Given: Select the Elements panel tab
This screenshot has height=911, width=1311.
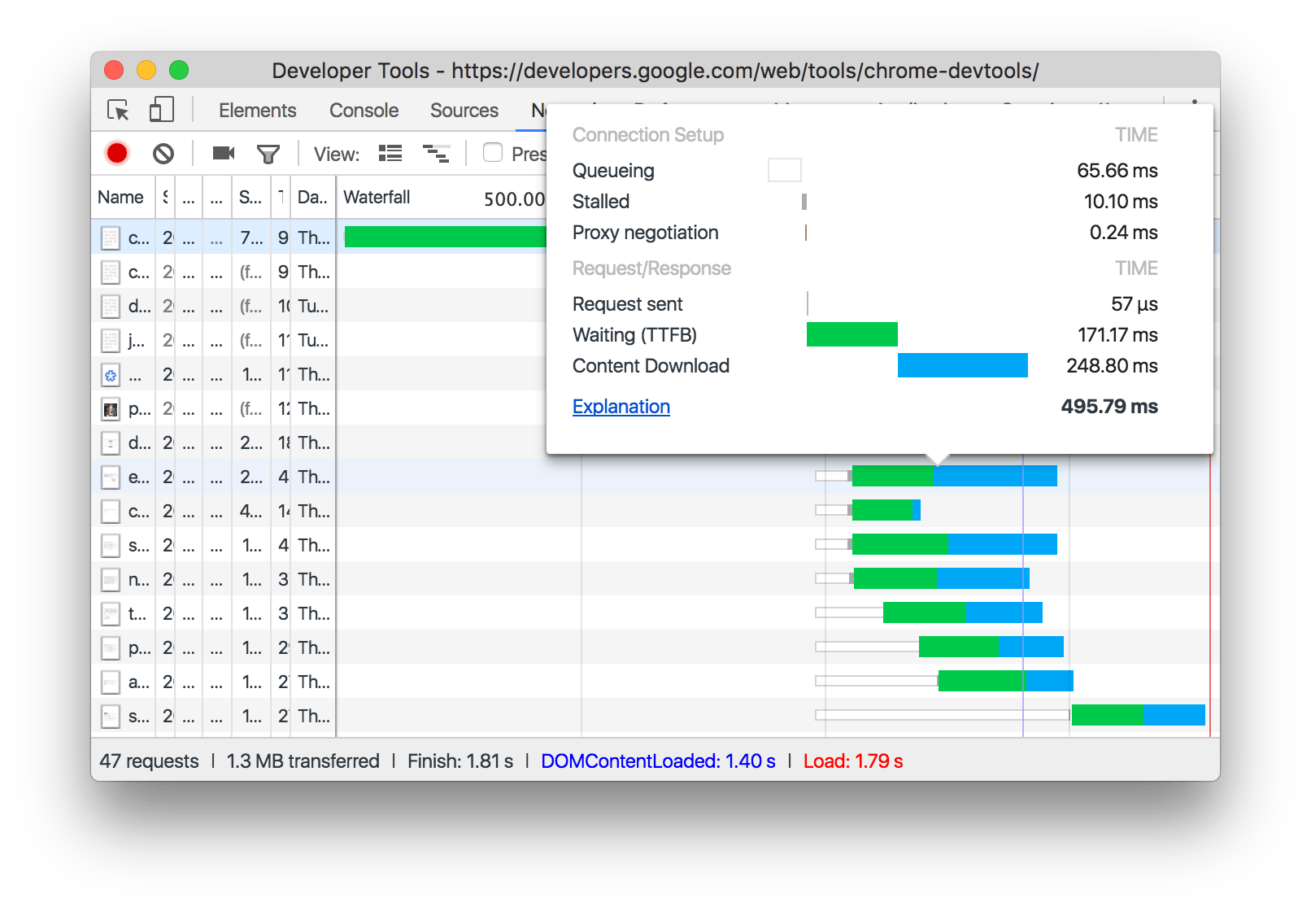Looking at the screenshot, I should tap(256, 110).
